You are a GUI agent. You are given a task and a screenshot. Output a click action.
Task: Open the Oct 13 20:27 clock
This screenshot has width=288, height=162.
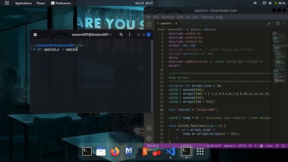tap(144, 3)
